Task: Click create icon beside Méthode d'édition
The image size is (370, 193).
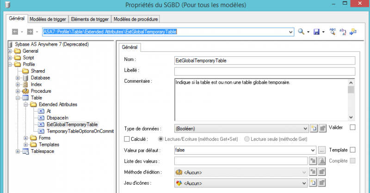Action: pyautogui.click(x=313, y=172)
